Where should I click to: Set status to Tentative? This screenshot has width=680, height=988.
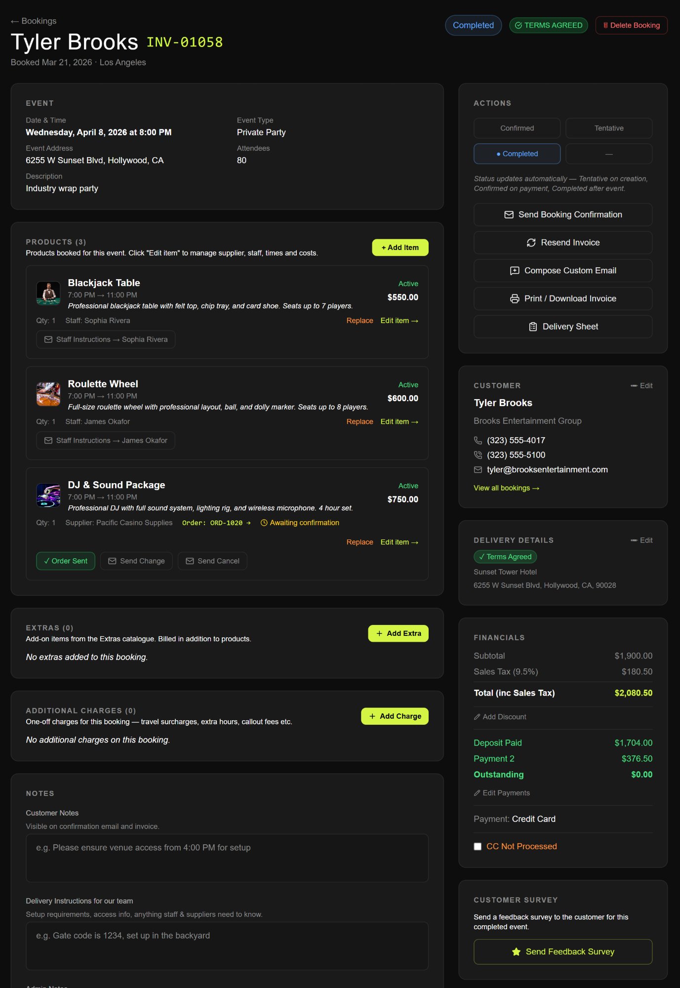[609, 128]
